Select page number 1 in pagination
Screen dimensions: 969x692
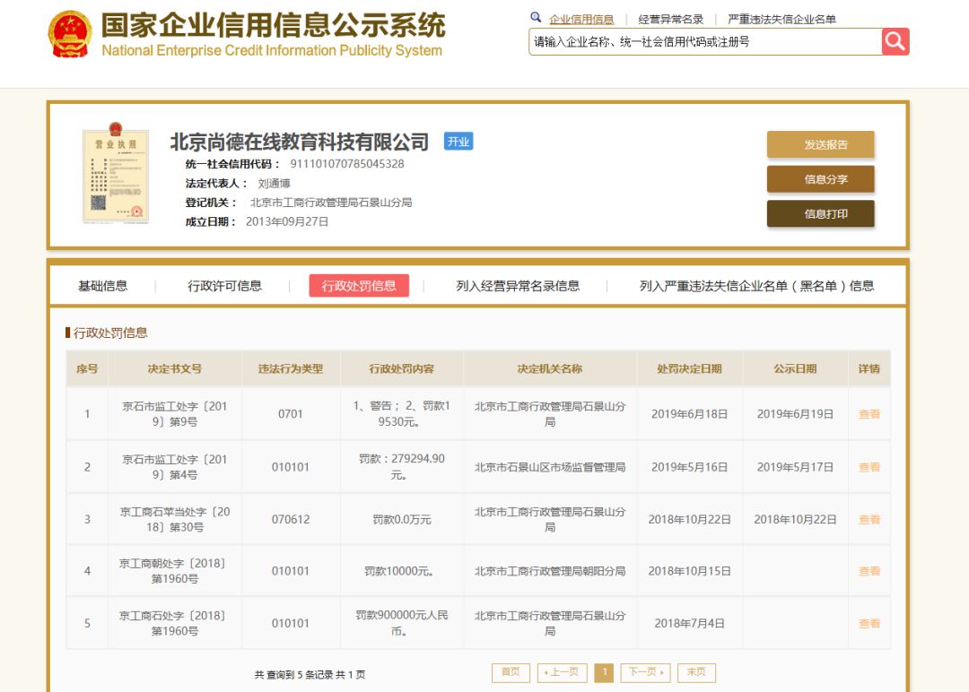coord(604,671)
